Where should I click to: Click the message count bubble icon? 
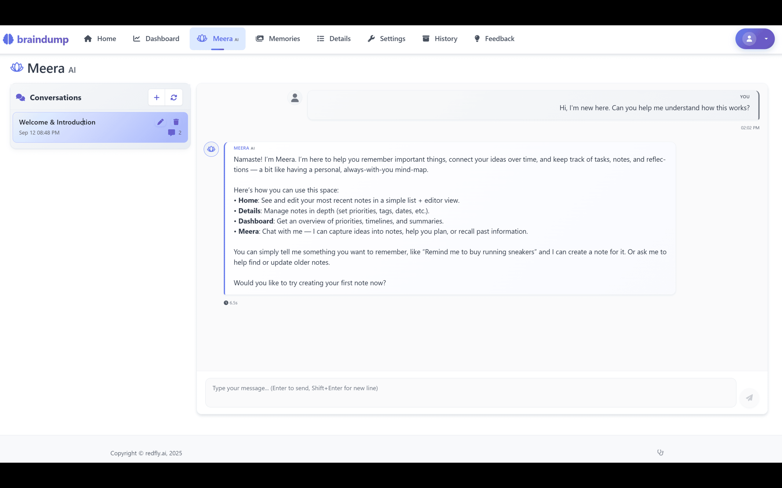172,133
